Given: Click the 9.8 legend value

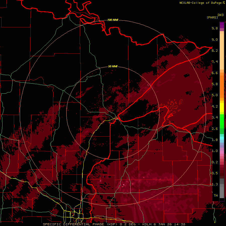Looking at the screenshot, I should coord(215,28).
